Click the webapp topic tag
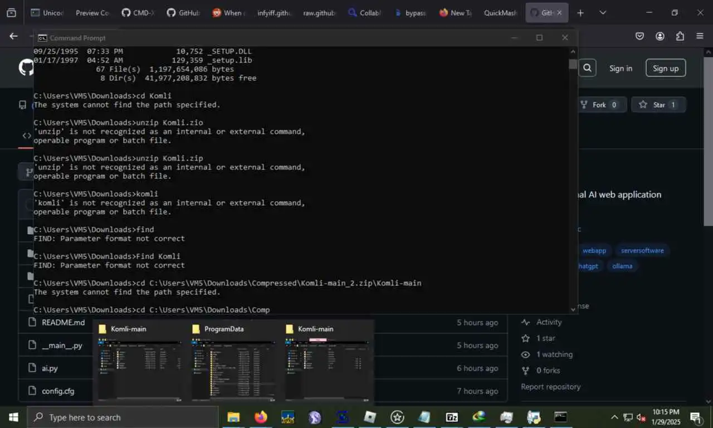This screenshot has height=428, width=713. (594, 250)
